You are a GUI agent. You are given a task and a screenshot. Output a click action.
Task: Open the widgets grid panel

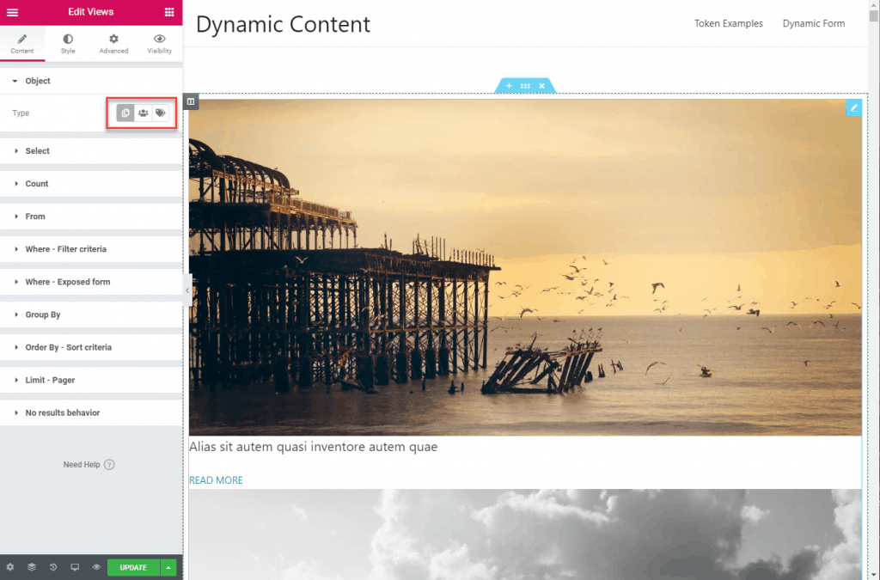169,12
